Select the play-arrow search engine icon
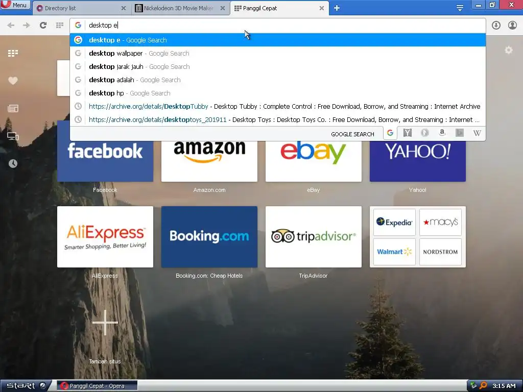 pyautogui.click(x=460, y=133)
